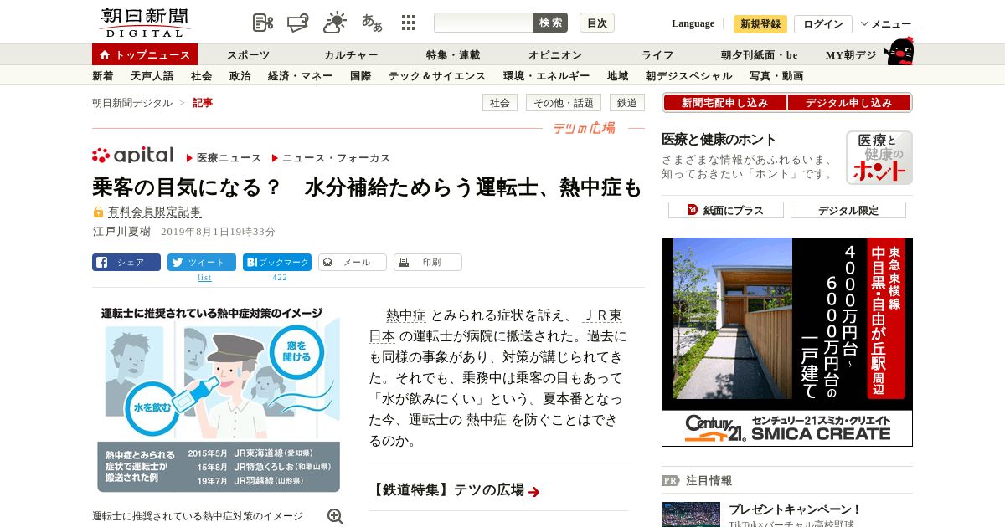Open the プレゼントキャンペーン thumbnail image

pyautogui.click(x=691, y=514)
